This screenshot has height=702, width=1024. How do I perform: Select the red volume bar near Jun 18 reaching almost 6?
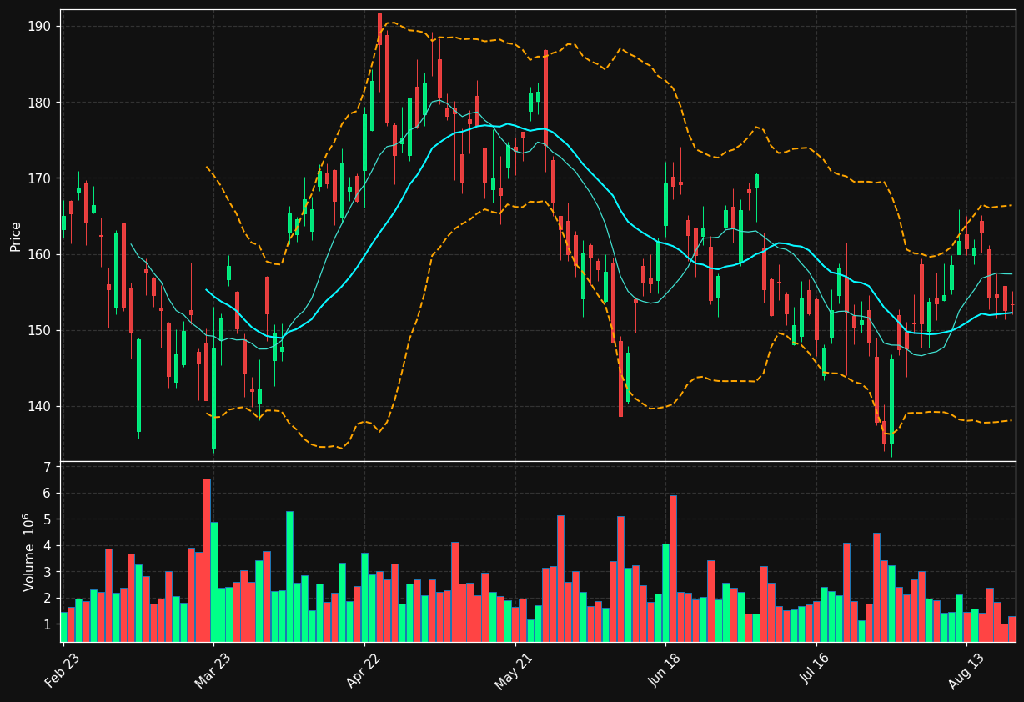click(673, 569)
